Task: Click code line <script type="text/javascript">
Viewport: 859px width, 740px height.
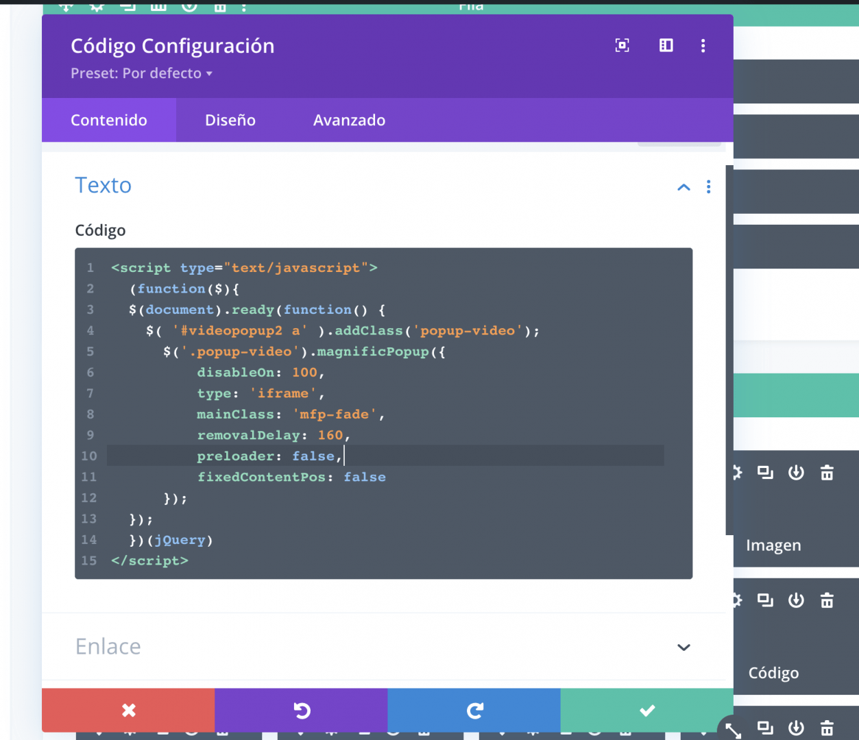Action: click(x=244, y=268)
